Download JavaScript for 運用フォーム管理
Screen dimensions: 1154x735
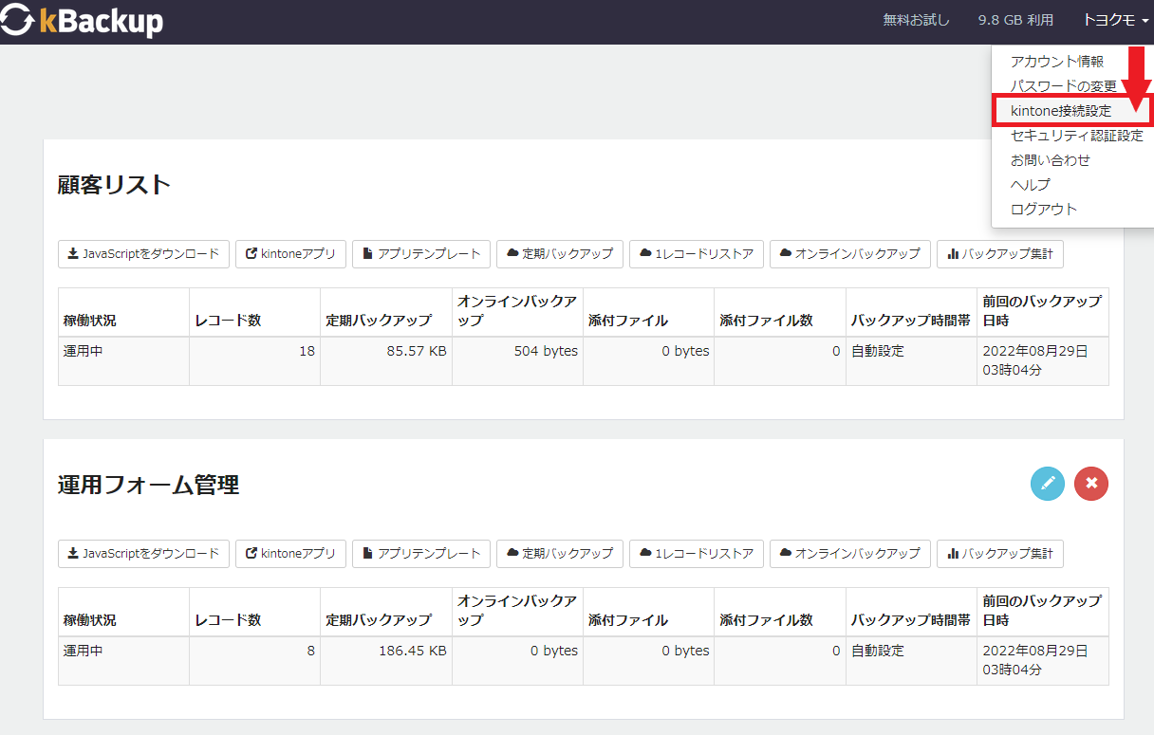point(143,554)
